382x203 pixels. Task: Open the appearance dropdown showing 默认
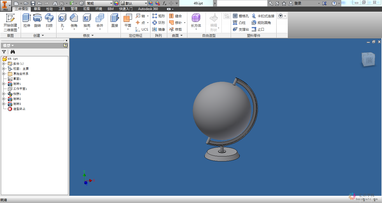coord(134,3)
